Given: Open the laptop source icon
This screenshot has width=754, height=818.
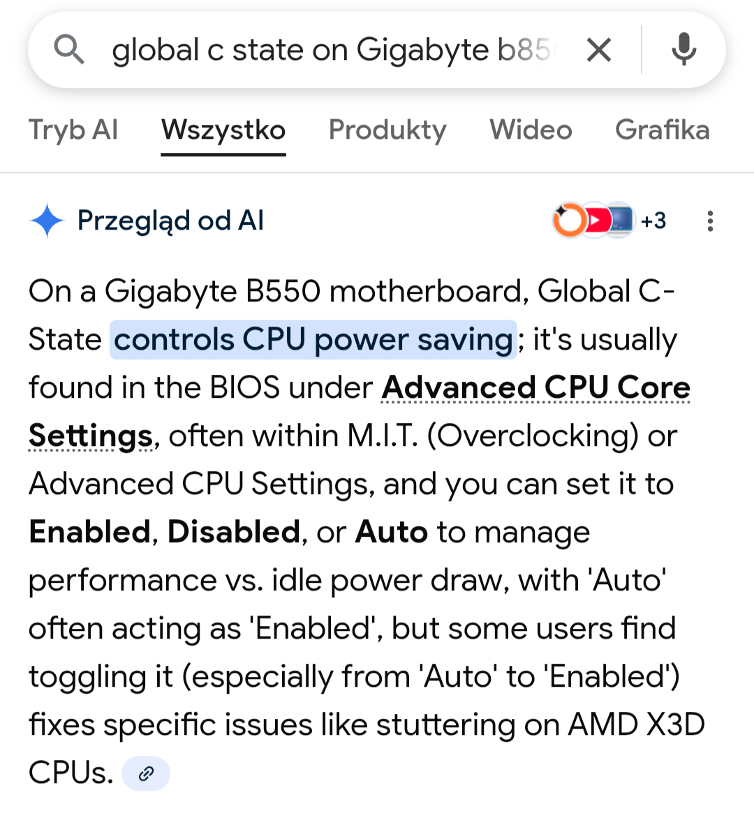Looking at the screenshot, I should tap(620, 221).
